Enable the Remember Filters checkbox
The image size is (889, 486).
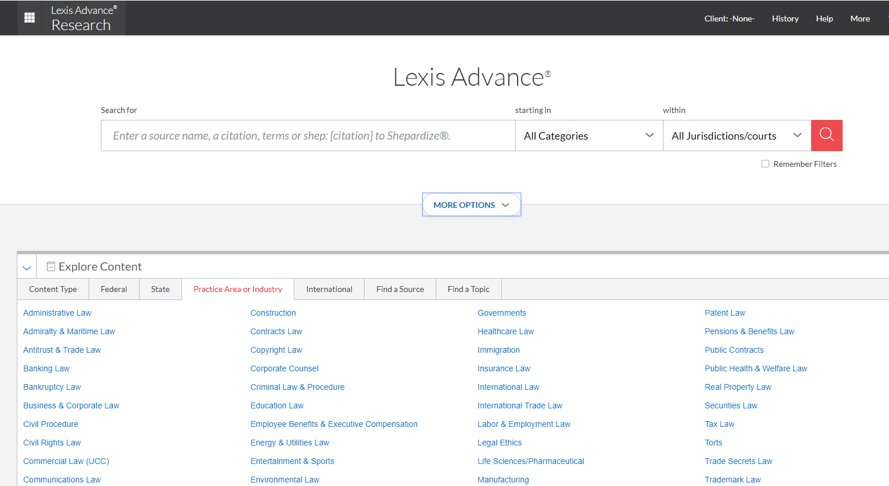click(x=765, y=164)
